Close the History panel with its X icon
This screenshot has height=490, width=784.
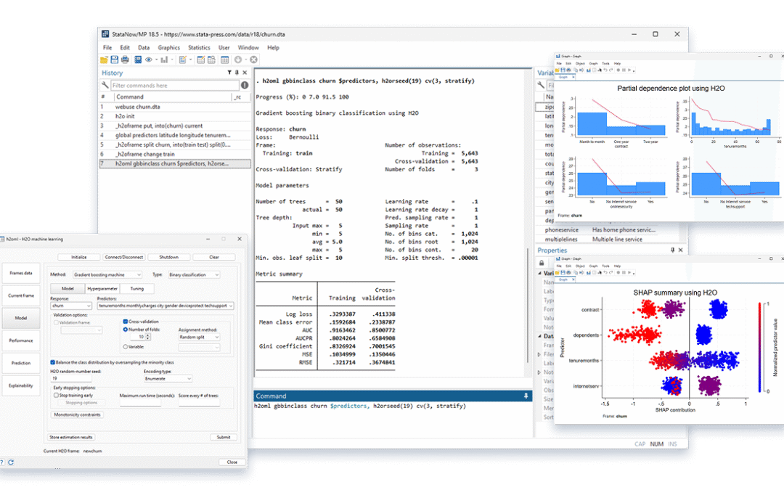tap(245, 73)
